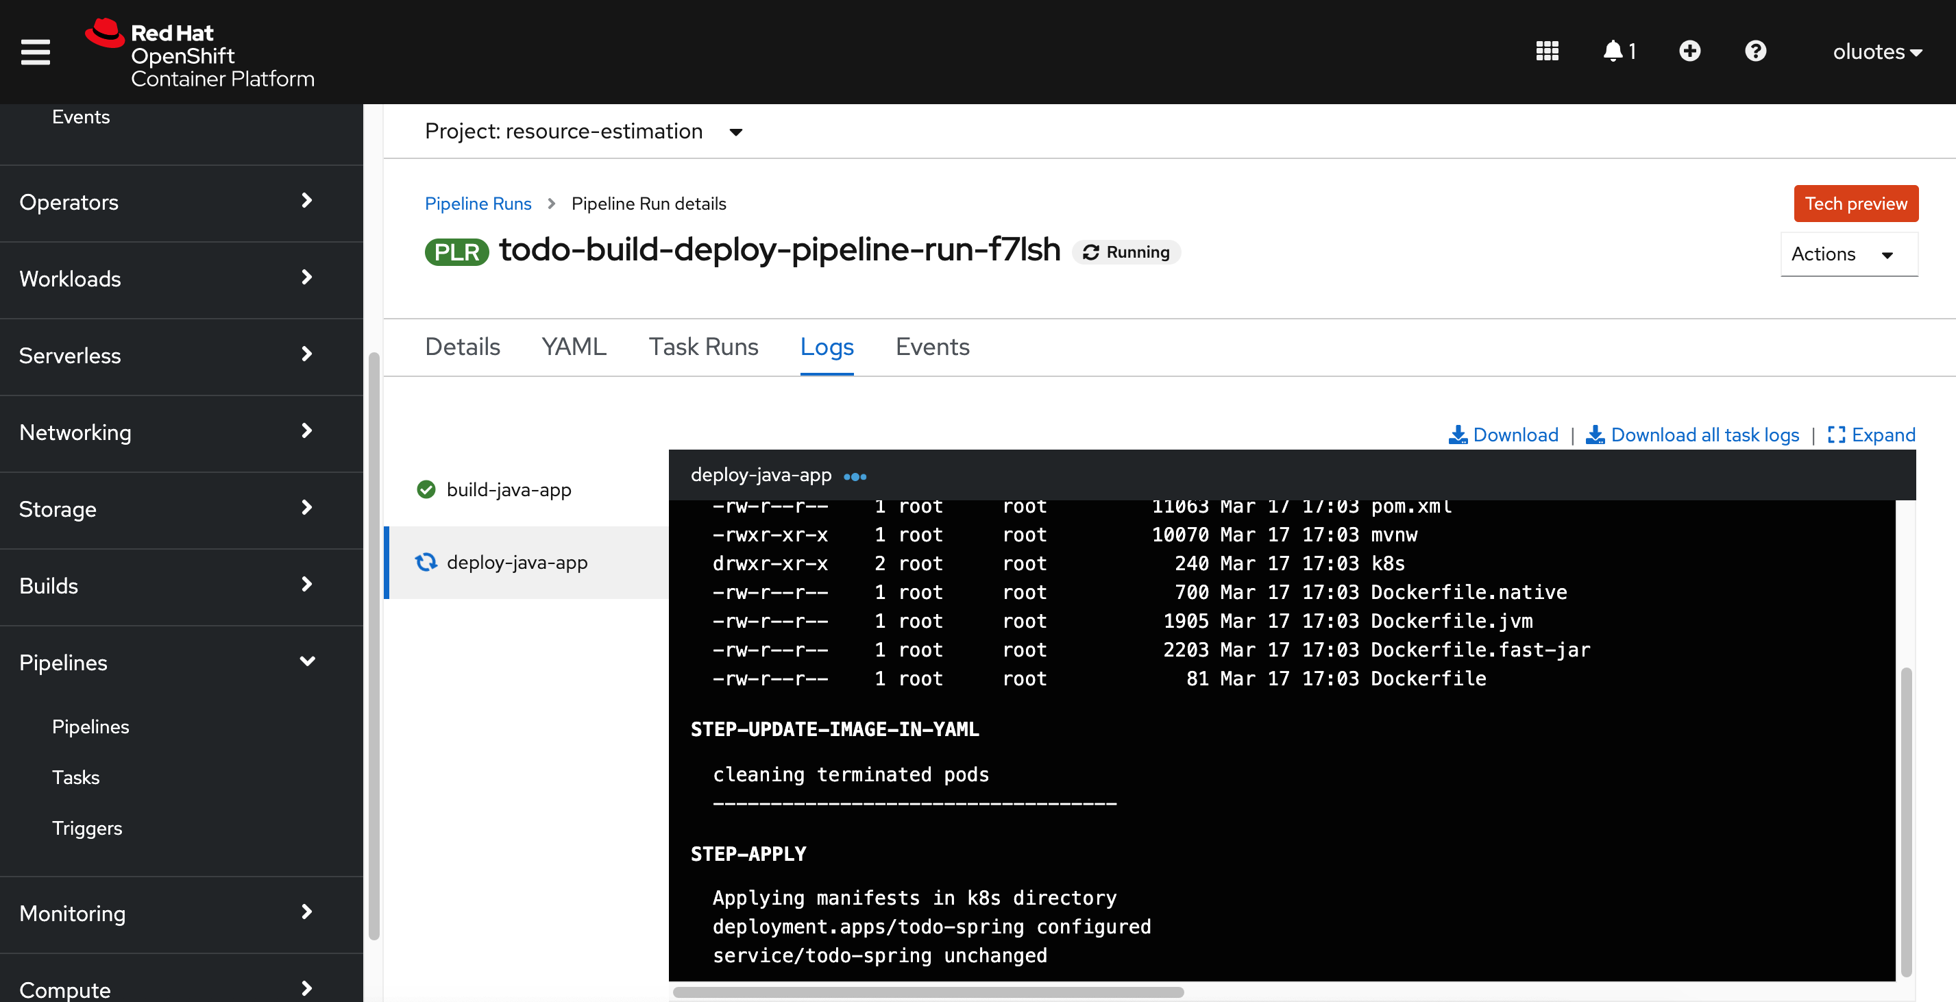Click the log horizontal scrollbar
Viewport: 1956px width, 1002px height.
[x=928, y=992]
